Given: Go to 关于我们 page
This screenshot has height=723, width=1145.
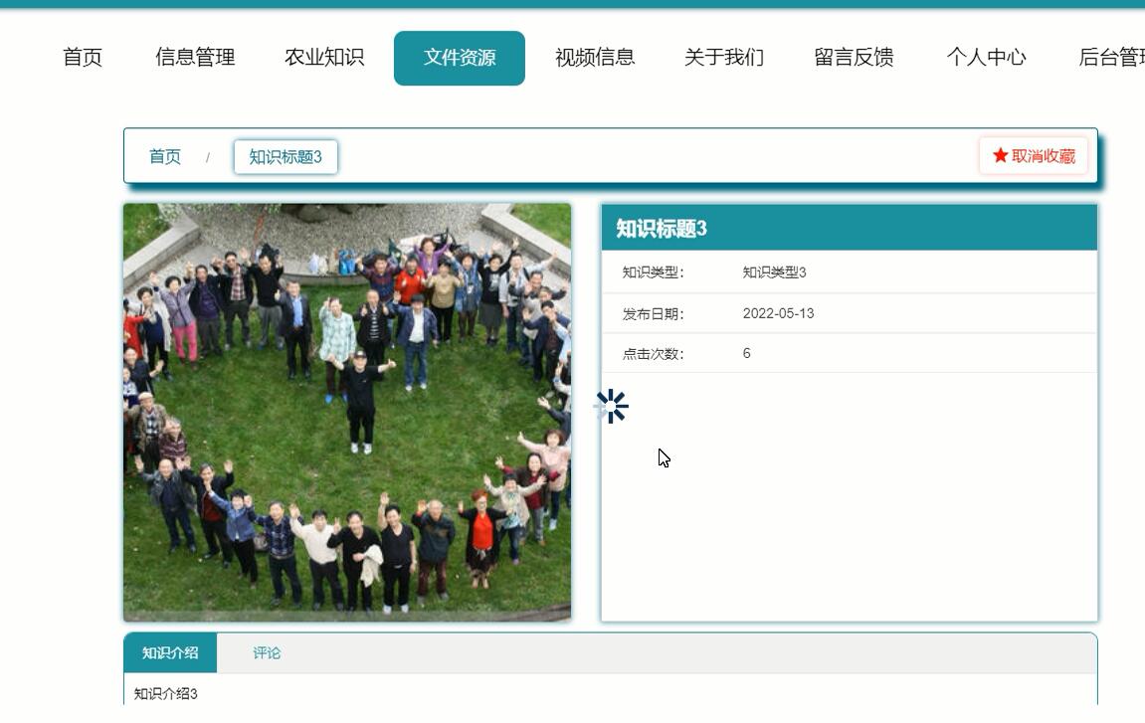Looking at the screenshot, I should [721, 58].
